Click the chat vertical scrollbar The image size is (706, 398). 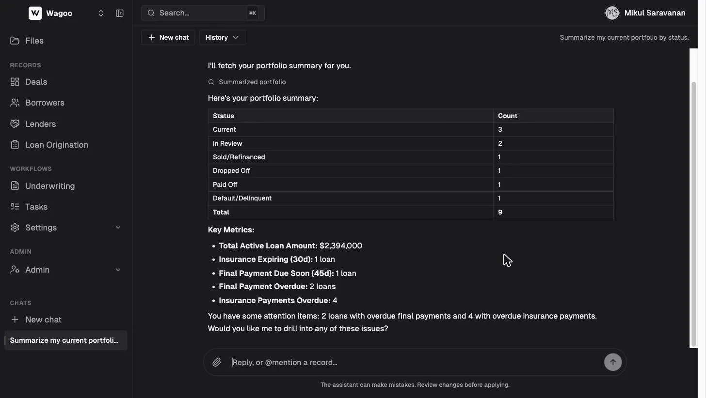click(694, 213)
